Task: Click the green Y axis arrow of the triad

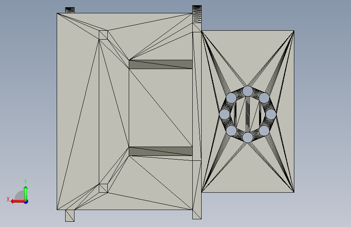Action: coord(26,193)
